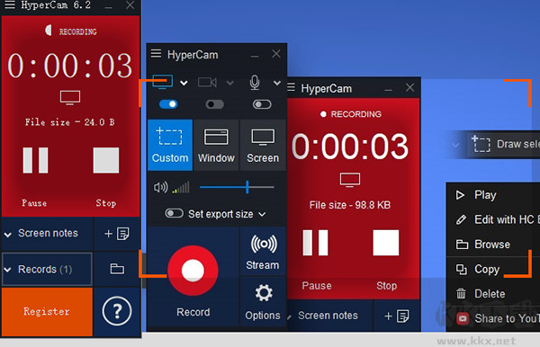
Task: Choose the Screen capture mode
Action: pyautogui.click(x=263, y=145)
